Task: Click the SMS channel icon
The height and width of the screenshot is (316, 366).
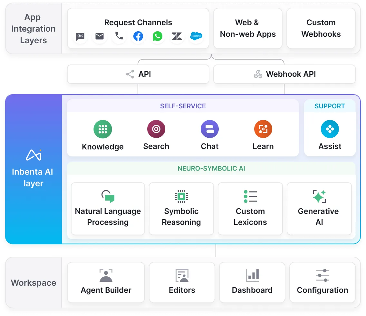Action: click(80, 36)
